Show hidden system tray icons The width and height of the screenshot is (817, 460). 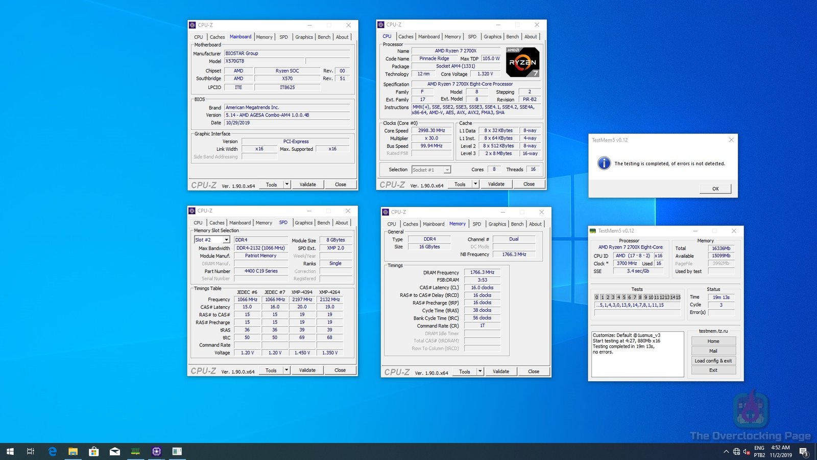point(726,451)
